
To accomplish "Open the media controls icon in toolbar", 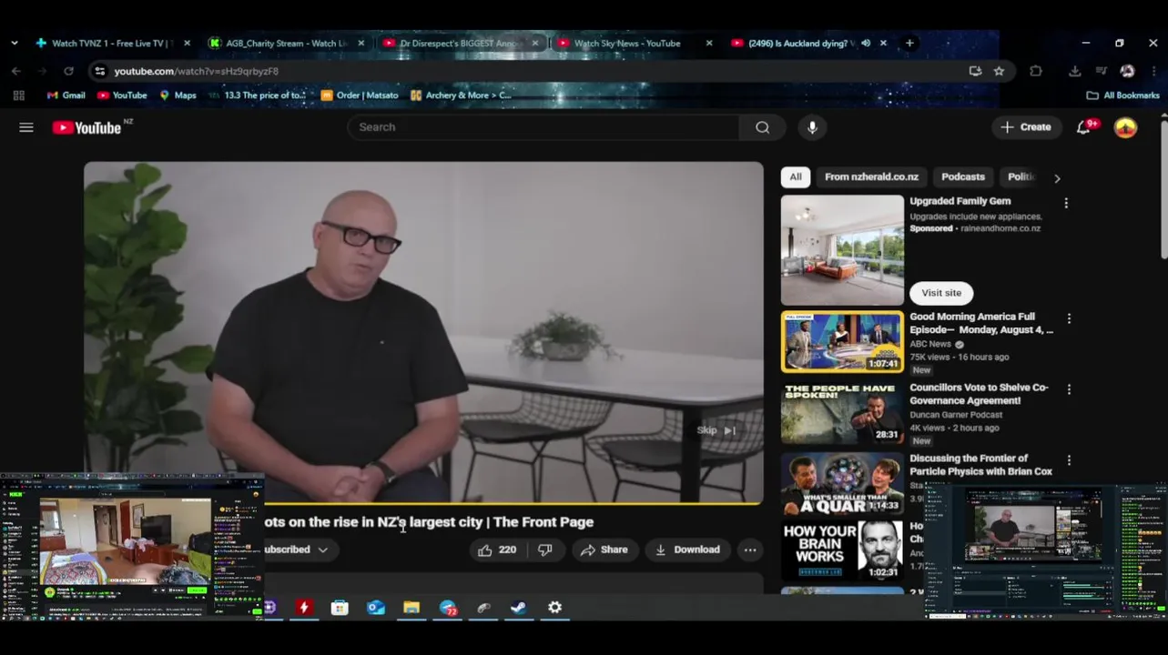I will (1101, 71).
